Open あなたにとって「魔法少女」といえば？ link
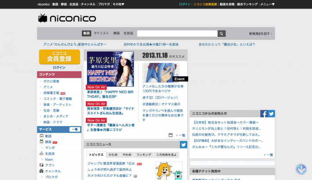Image resolution: width=312 pixels, height=180 pixels. click(227, 44)
